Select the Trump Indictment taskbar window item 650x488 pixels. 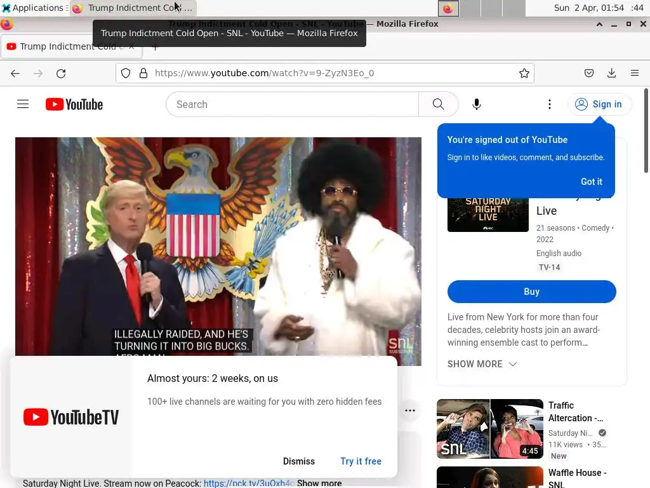[133, 8]
